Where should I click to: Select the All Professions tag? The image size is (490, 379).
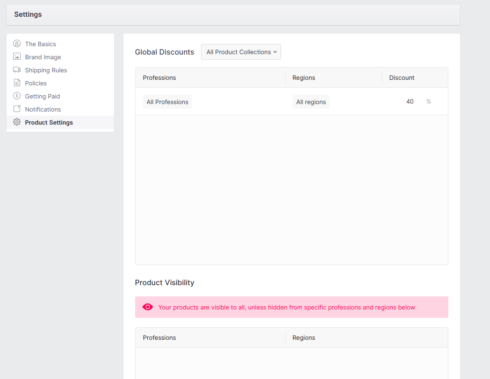pyautogui.click(x=167, y=102)
